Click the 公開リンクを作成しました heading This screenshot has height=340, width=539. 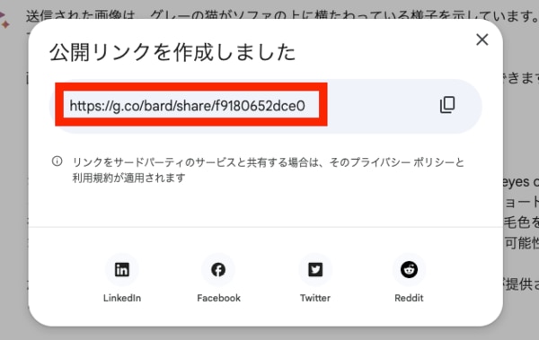(x=172, y=53)
